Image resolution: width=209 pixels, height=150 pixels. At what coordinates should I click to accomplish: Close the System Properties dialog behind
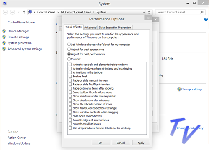155,20
